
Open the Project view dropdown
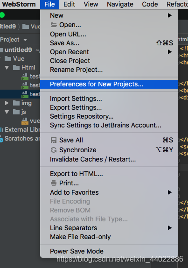coord(25,40)
